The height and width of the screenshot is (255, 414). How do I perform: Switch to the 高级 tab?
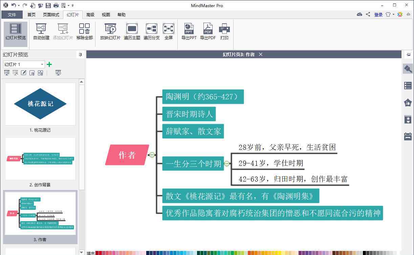90,15
